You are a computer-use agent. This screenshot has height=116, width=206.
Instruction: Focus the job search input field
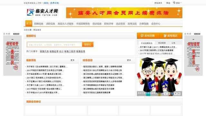coord(54,44)
